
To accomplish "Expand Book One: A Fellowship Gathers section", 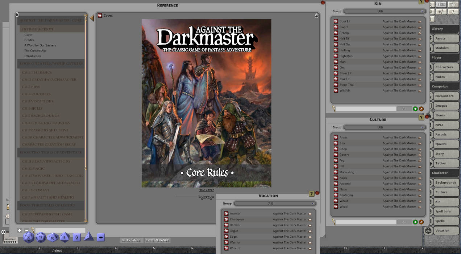I will pyautogui.click(x=51, y=64).
